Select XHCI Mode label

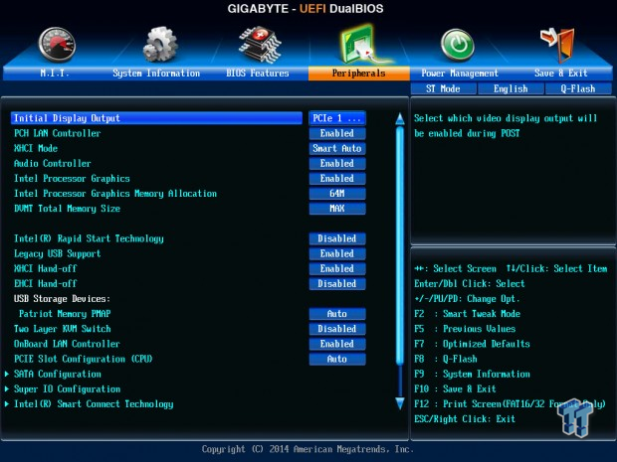pyautogui.click(x=36, y=148)
